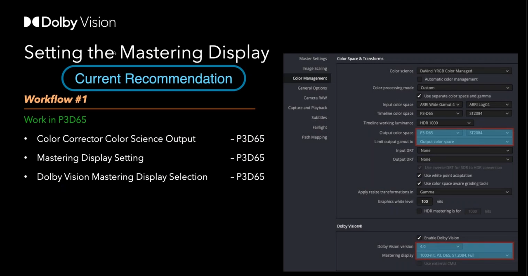
Task: Click the Current Recommendation button
Action: [153, 78]
